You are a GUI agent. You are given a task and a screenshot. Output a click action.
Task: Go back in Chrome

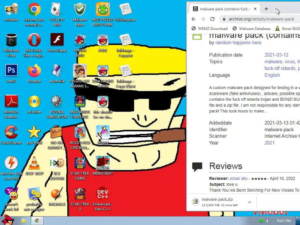pos(194,19)
